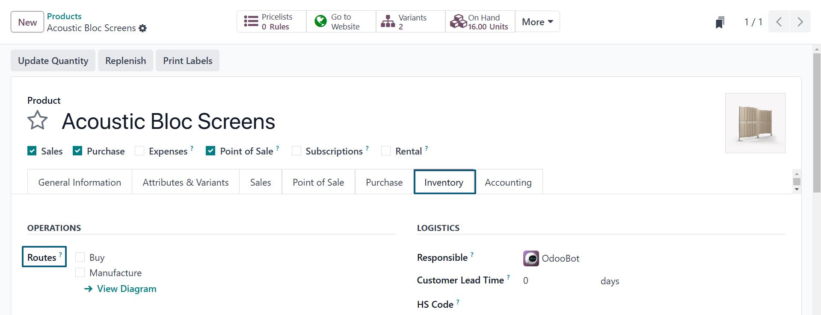
Task: Click the View Diagram arrow icon
Action: click(x=89, y=289)
